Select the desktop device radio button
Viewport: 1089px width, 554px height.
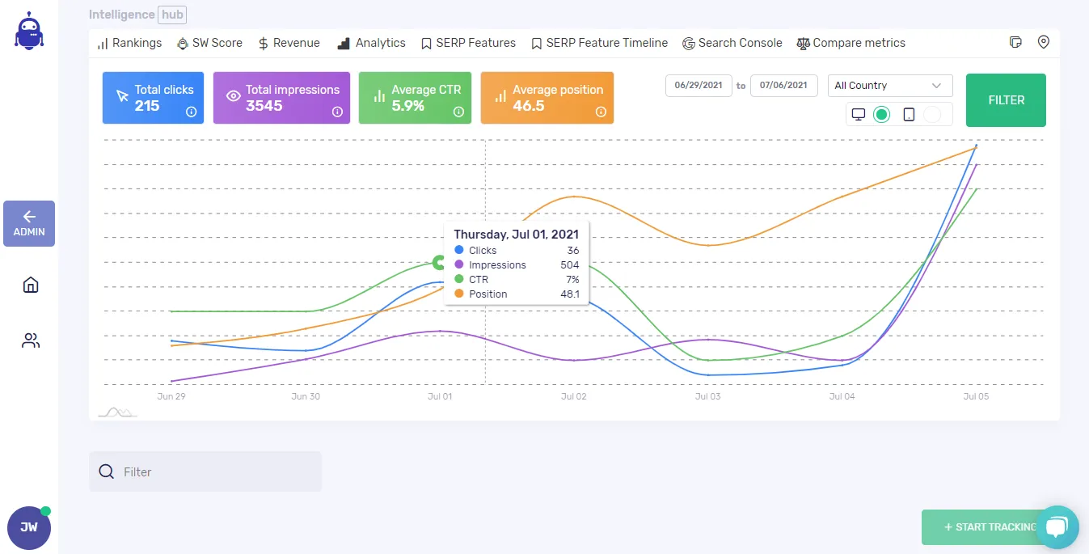coord(882,115)
